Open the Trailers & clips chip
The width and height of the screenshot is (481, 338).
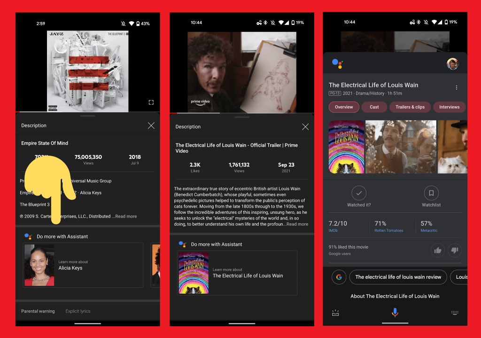point(410,107)
